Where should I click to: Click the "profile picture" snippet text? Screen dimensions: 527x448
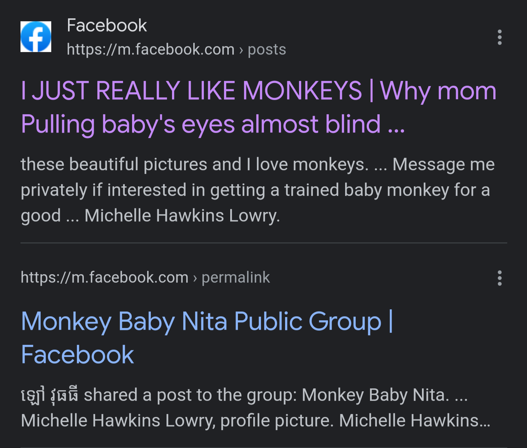[x=277, y=421]
